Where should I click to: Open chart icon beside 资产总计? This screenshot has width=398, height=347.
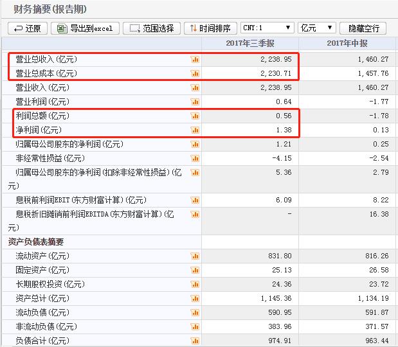click(x=194, y=298)
